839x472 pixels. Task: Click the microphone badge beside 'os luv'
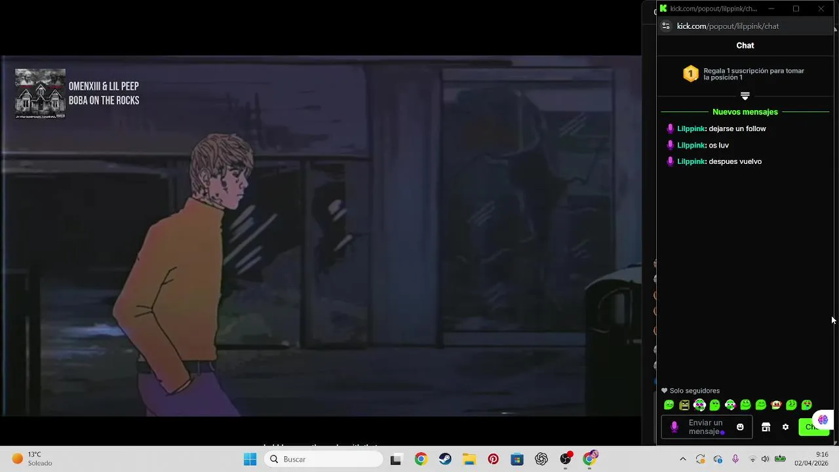coord(670,145)
